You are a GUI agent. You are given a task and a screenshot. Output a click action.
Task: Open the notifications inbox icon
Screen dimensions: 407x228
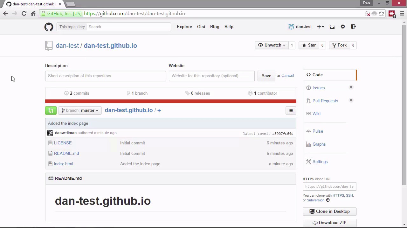tap(332, 27)
